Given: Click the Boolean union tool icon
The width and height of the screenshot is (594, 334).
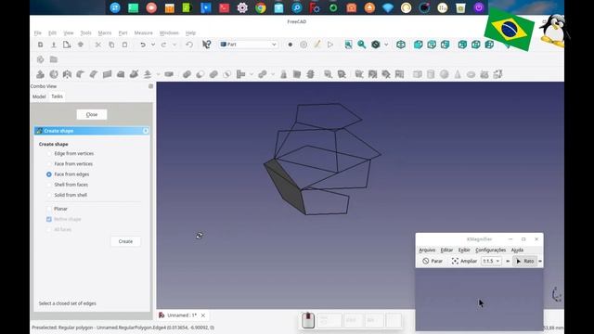Looking at the screenshot, I should click(x=213, y=74).
